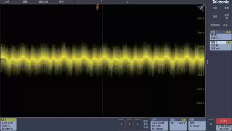Click the Search button in the right panel

tap(215, 17)
